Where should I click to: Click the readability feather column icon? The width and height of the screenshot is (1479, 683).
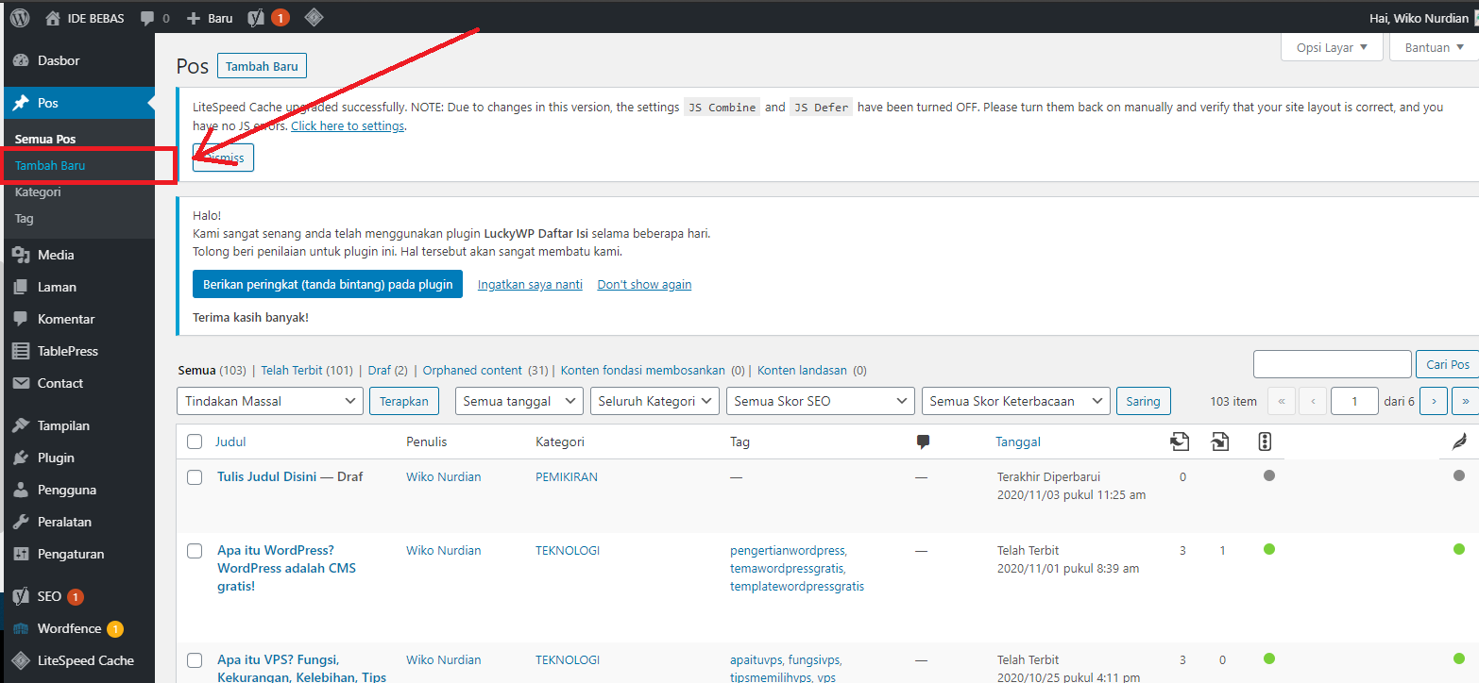point(1459,441)
